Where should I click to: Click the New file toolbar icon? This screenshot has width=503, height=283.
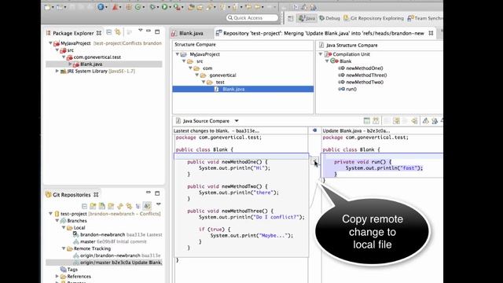pyautogui.click(x=47, y=7)
